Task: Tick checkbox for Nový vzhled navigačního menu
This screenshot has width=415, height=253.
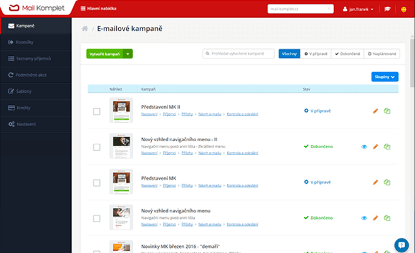Action: click(x=97, y=218)
